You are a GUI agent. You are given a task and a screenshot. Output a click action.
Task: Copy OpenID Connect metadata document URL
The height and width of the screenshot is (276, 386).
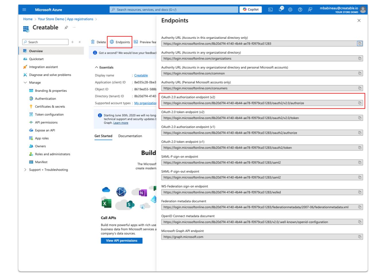(x=360, y=222)
